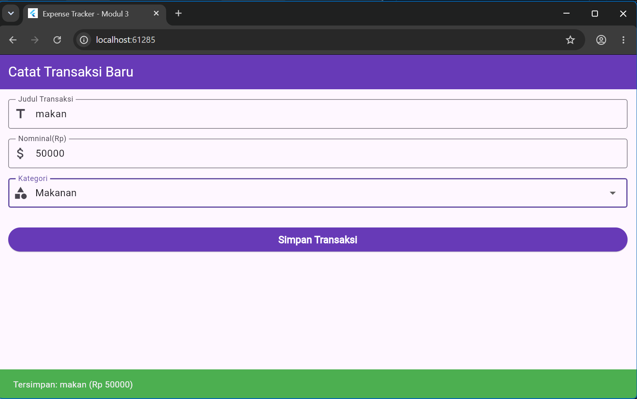Close the browser window

(623, 14)
